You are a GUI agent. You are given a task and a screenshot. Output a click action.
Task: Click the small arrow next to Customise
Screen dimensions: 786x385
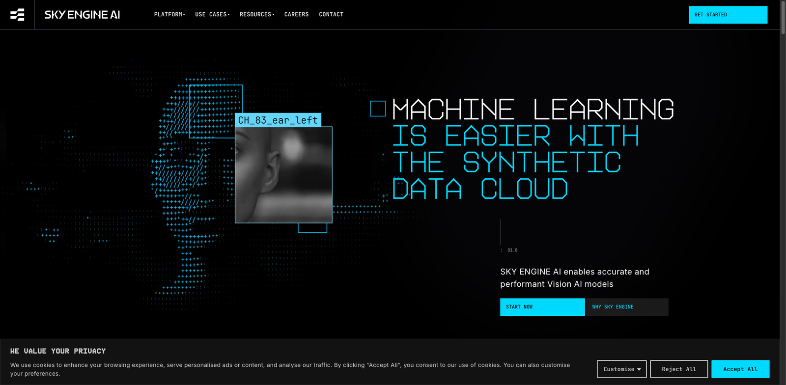click(639, 369)
